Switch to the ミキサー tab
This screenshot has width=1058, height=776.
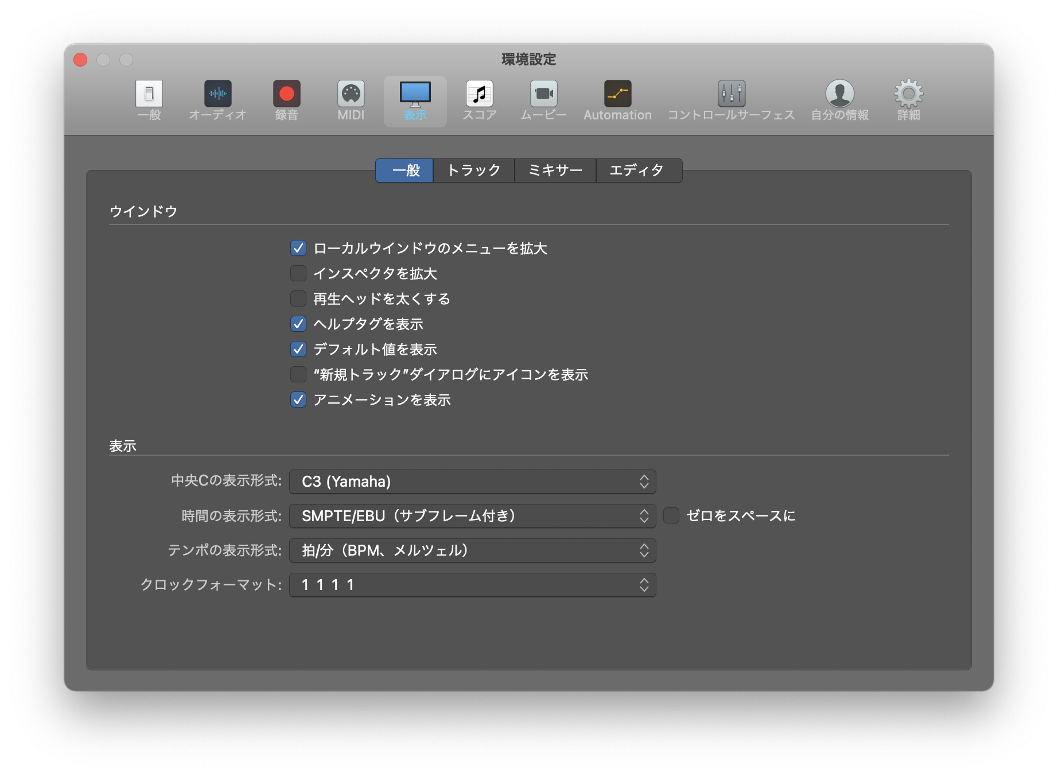click(x=555, y=170)
